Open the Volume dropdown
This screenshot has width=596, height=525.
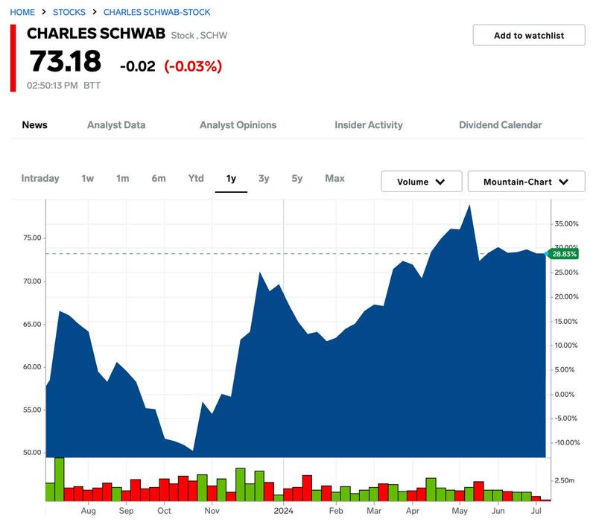[422, 182]
